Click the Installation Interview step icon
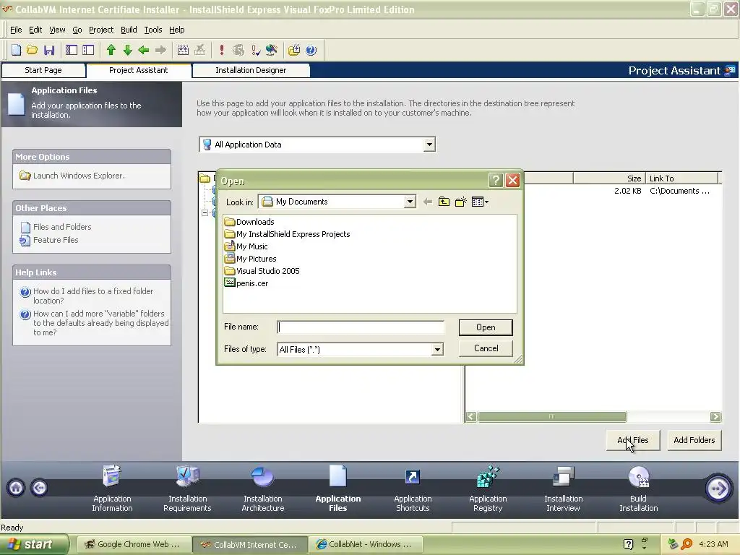740x555 pixels. click(x=563, y=476)
